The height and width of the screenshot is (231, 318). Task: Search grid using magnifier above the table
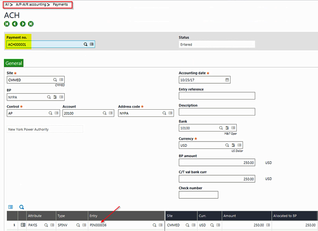[x=21, y=207]
